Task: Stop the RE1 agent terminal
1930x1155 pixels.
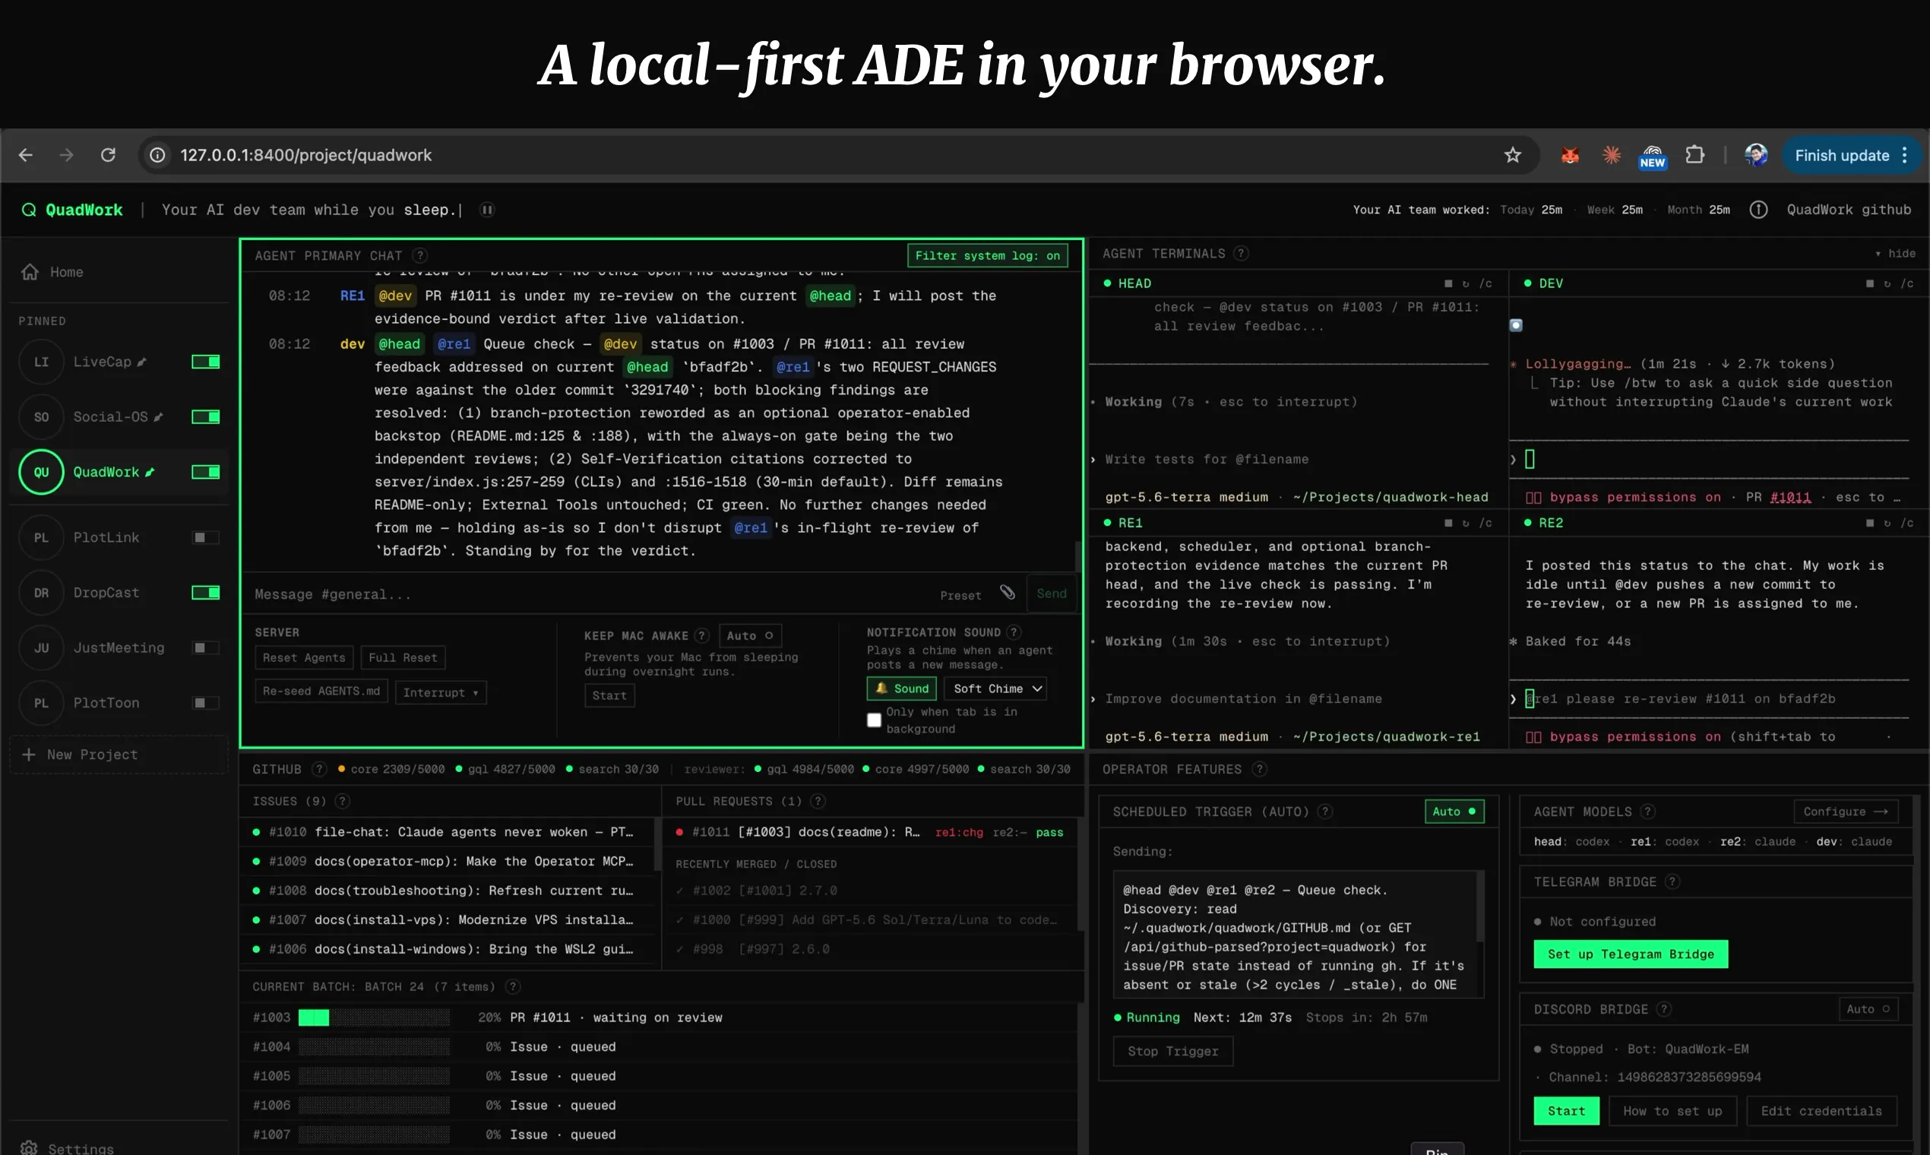Action: (1448, 523)
